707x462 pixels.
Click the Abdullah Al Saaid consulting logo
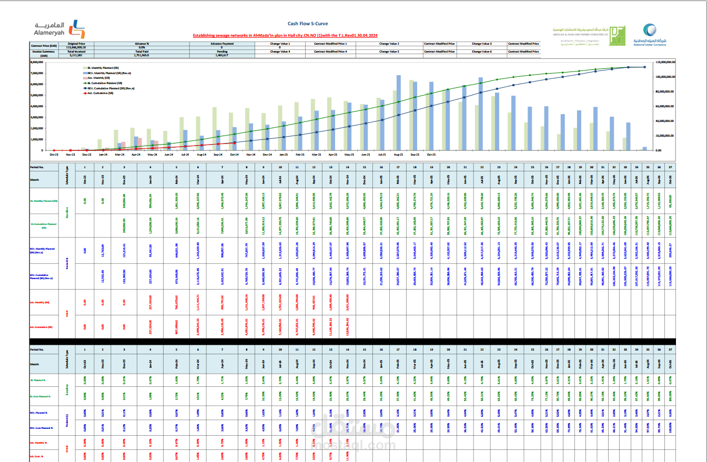coord(589,35)
